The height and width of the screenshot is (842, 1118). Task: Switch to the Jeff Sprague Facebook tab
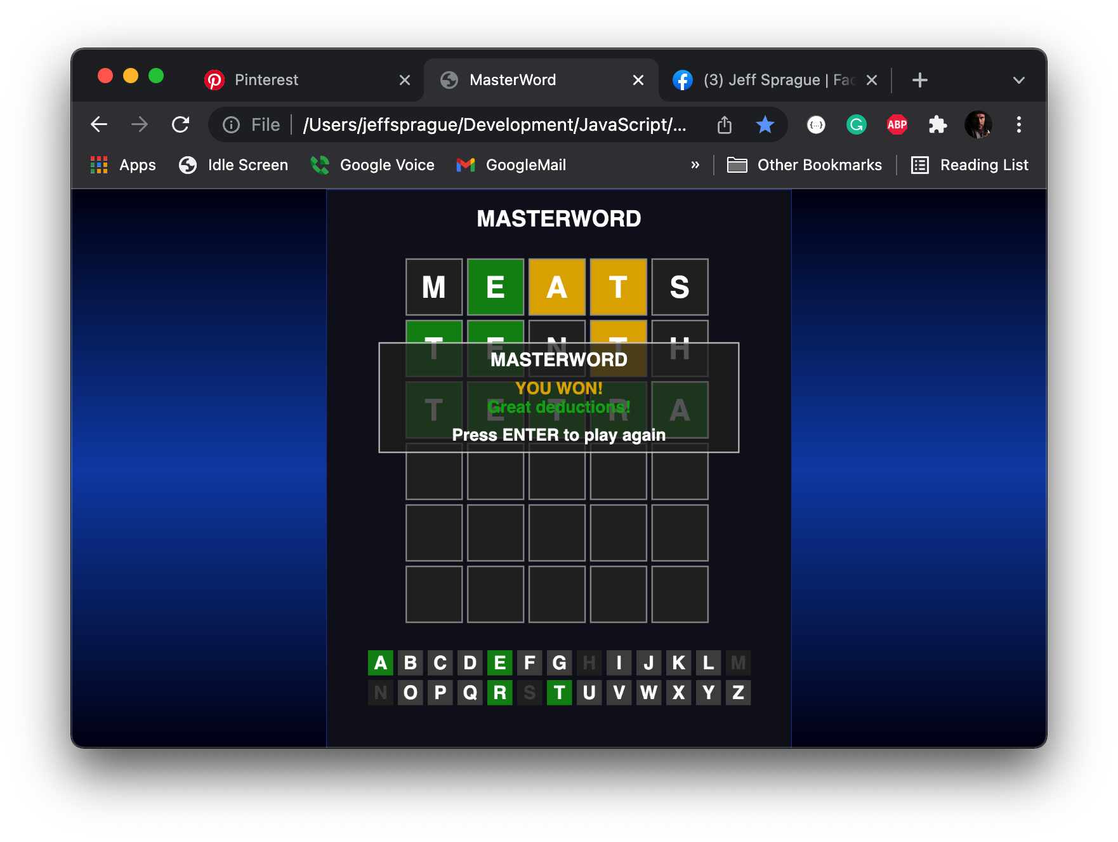[x=775, y=80]
